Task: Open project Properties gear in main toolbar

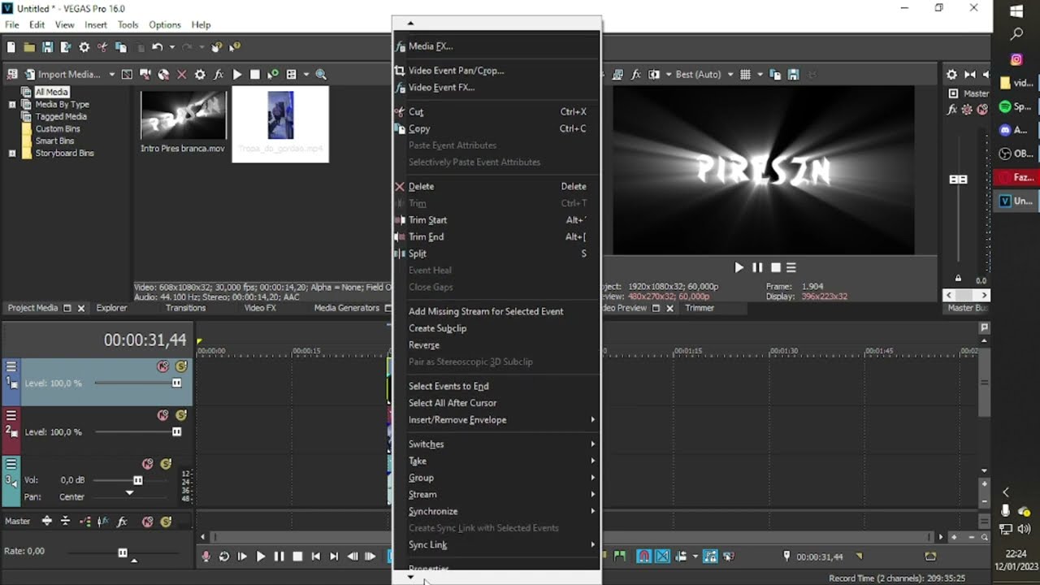Action: click(x=84, y=47)
